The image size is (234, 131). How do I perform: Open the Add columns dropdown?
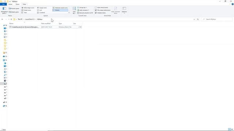click(x=83, y=10)
